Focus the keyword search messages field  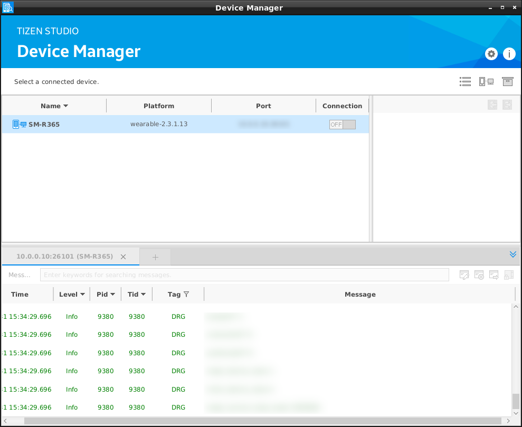pos(244,275)
